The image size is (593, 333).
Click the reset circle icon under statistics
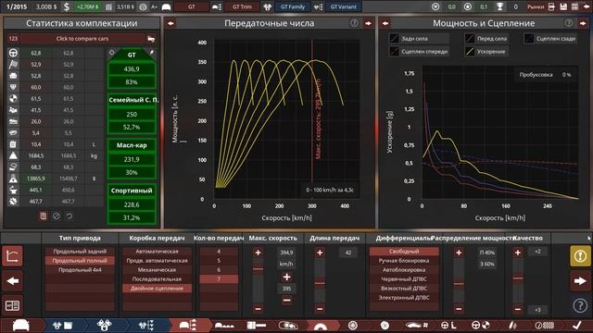coord(56,216)
